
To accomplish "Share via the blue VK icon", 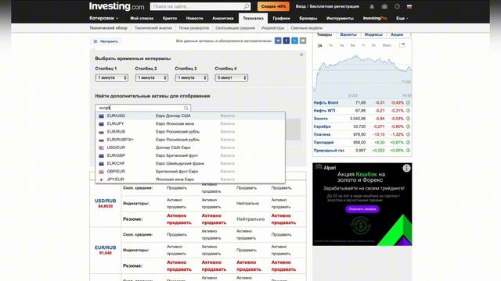I will click(x=278, y=41).
